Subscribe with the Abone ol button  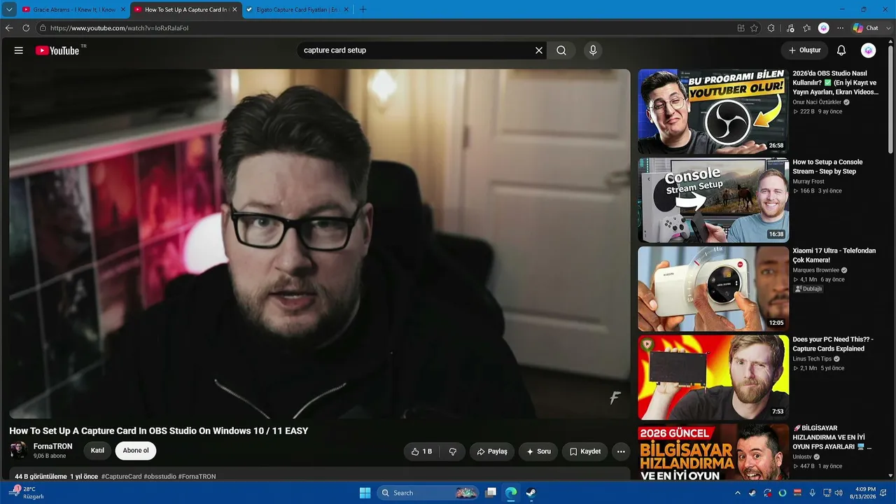pos(136,451)
